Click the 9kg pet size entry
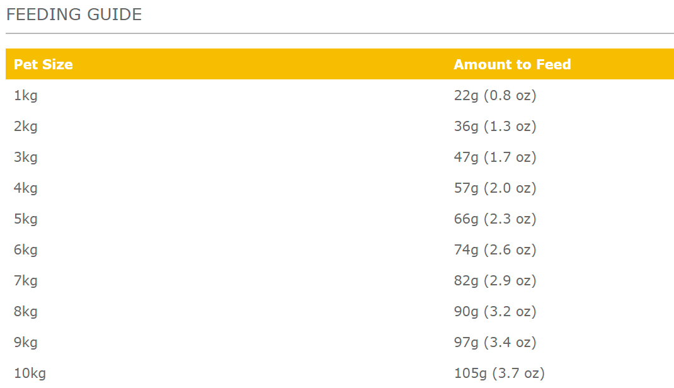This screenshot has width=674, height=388. pyautogui.click(x=26, y=343)
